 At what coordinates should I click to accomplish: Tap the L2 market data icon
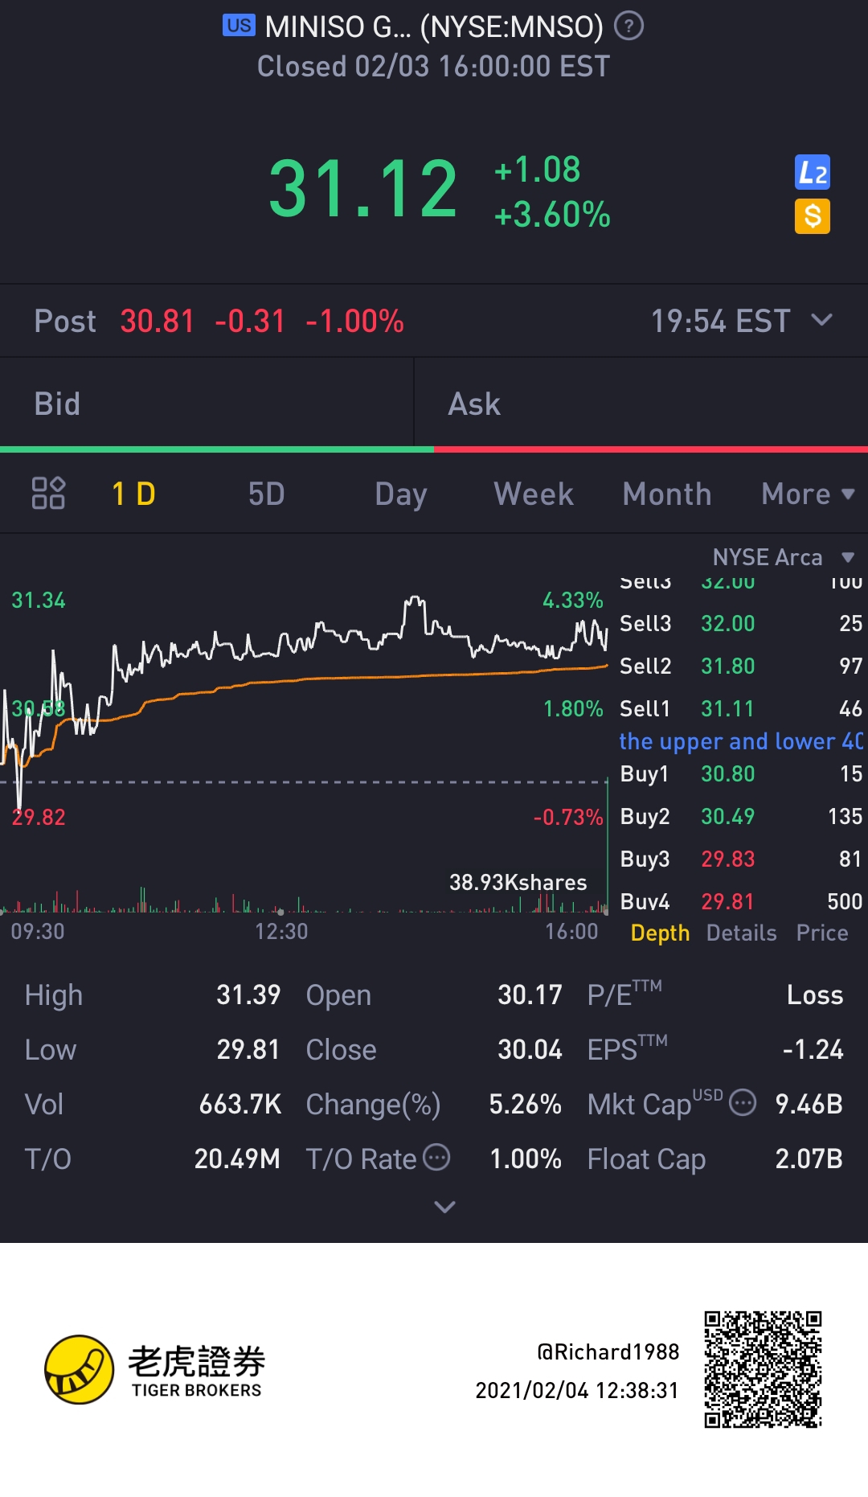(812, 173)
